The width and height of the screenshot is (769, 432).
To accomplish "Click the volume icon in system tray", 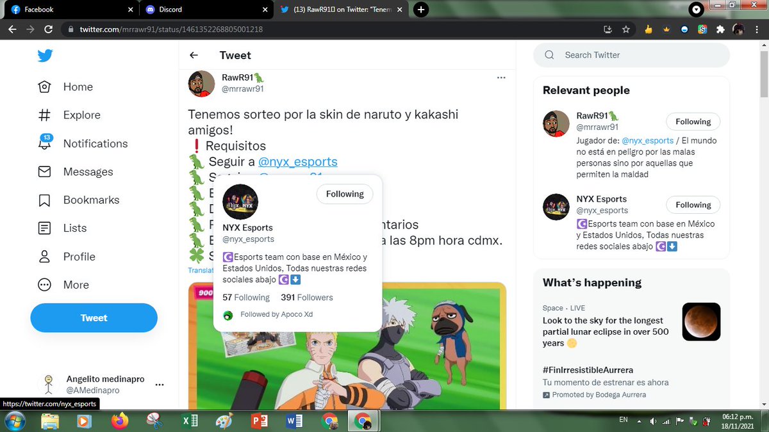I will [652, 420].
